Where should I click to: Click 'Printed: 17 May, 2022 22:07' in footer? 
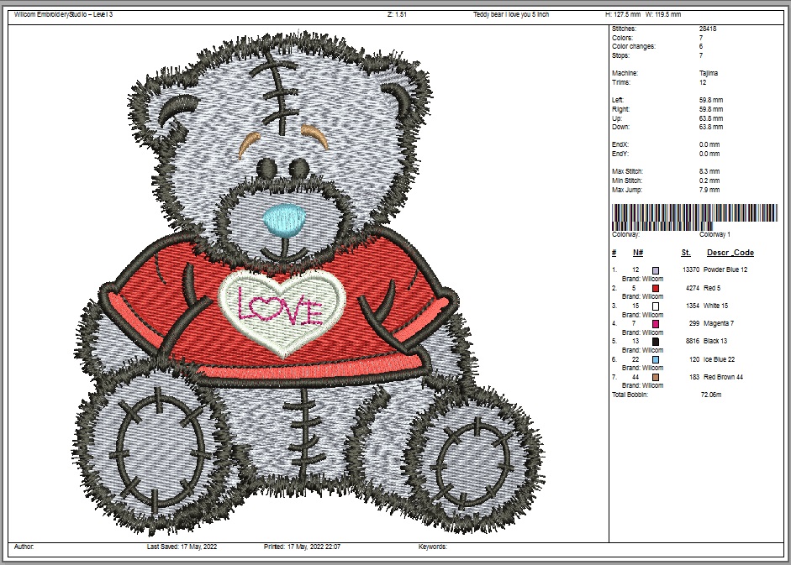pos(302,547)
